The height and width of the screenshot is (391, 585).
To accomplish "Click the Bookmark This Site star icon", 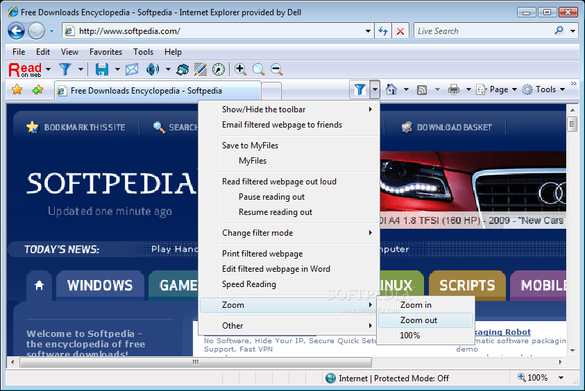I will [33, 127].
